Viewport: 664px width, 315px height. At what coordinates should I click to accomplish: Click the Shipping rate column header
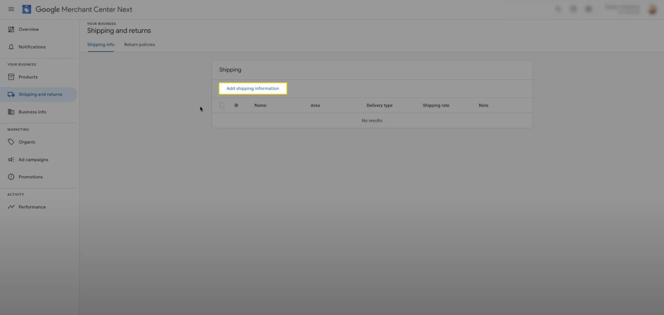click(436, 105)
